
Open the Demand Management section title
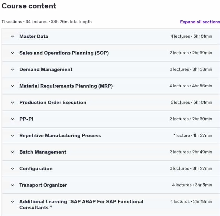[x=46, y=70]
